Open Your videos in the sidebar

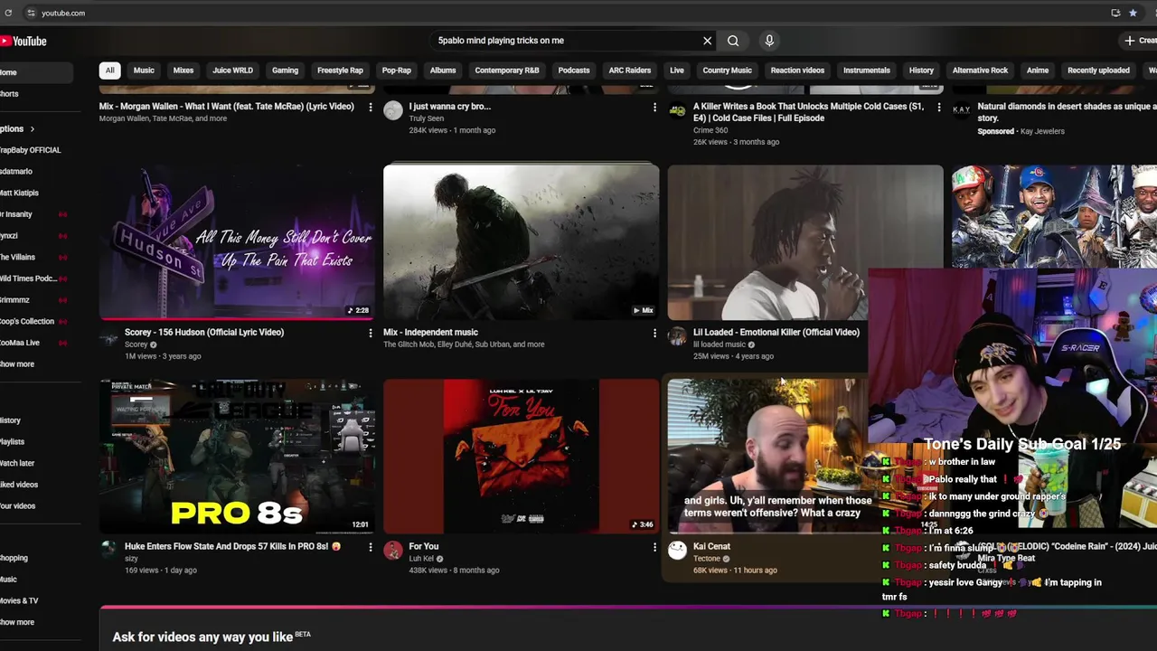pos(17,506)
